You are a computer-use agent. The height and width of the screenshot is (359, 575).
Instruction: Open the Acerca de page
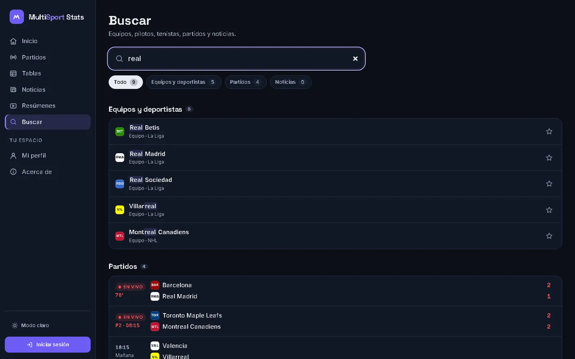point(48,172)
